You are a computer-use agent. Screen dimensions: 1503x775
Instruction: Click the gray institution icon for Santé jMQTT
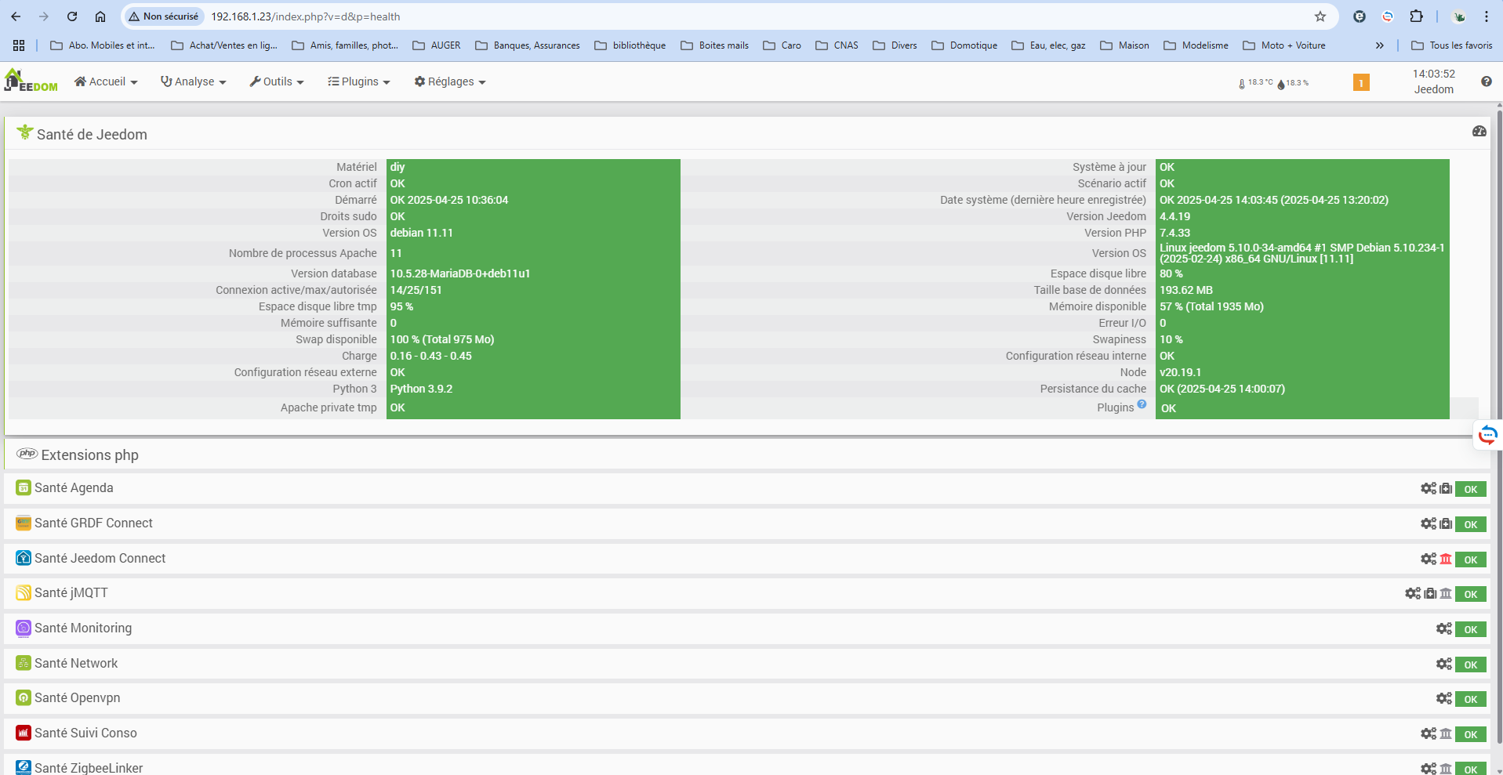point(1446,593)
